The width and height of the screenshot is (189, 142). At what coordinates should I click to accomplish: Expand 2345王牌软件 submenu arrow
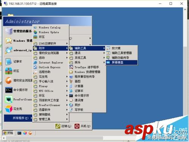point(67,43)
